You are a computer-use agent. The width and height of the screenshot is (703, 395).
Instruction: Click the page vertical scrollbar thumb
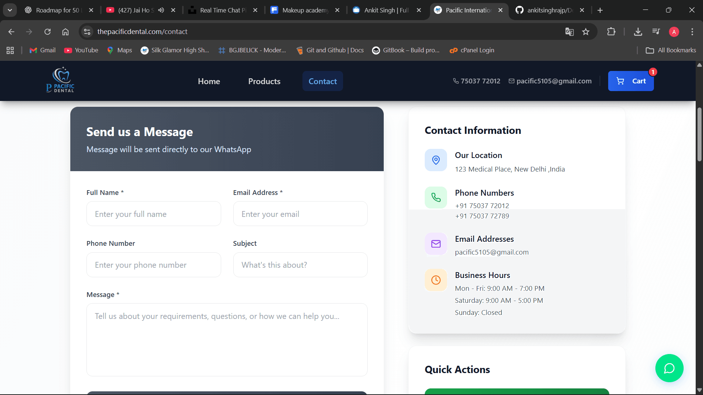coord(699,134)
